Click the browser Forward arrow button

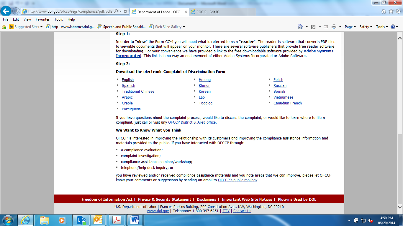(x=16, y=11)
